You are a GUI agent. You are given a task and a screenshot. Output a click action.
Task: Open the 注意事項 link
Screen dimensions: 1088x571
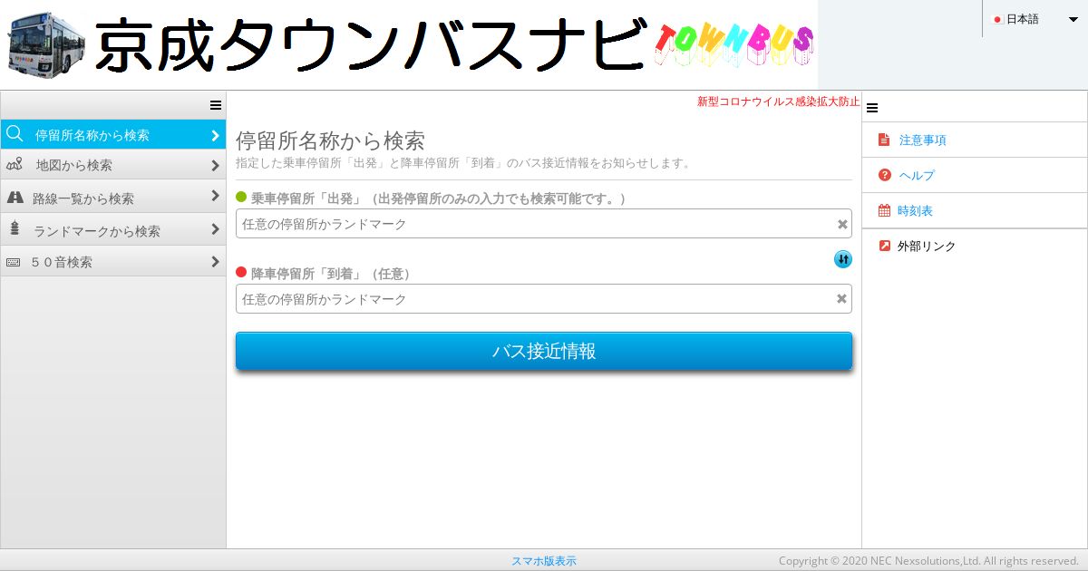(x=923, y=140)
